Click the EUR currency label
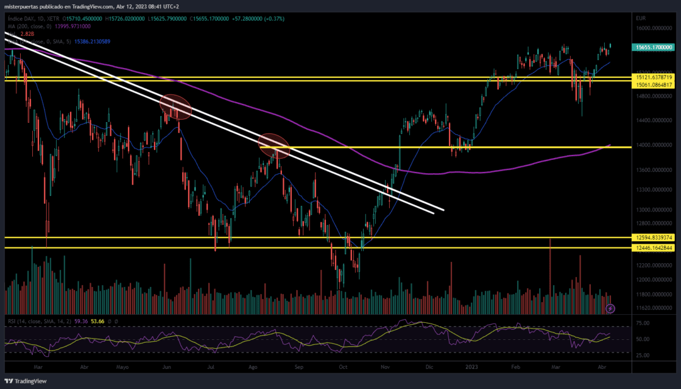The image size is (681, 389). [x=641, y=18]
